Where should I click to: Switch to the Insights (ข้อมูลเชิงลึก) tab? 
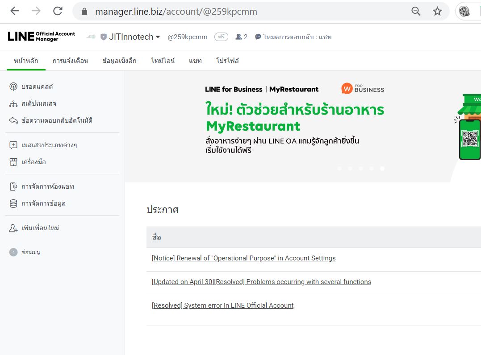pyautogui.click(x=119, y=61)
